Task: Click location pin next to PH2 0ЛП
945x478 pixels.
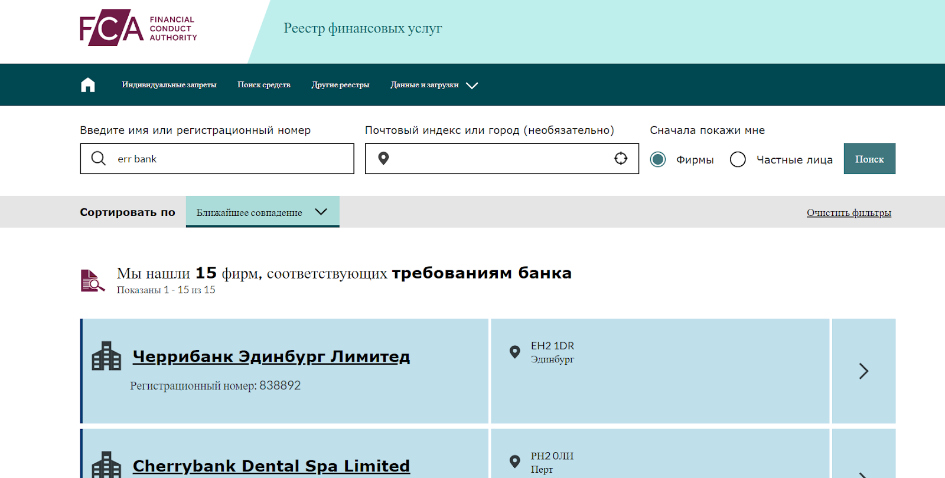Action: pos(515,461)
